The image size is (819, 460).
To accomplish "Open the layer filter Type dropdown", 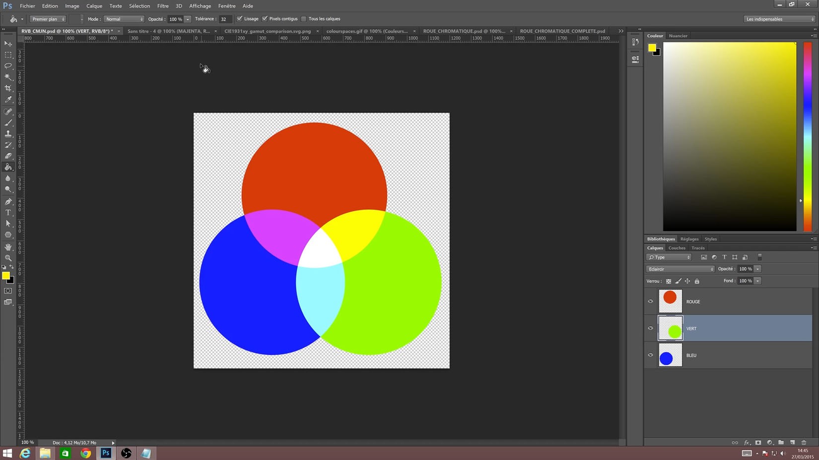I will (x=669, y=257).
